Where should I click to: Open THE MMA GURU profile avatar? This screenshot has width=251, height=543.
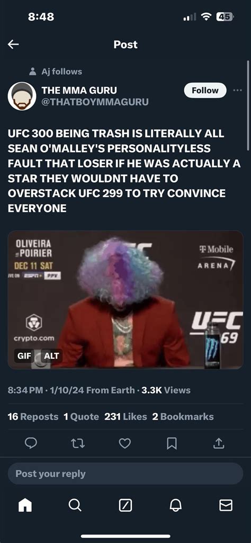22,96
